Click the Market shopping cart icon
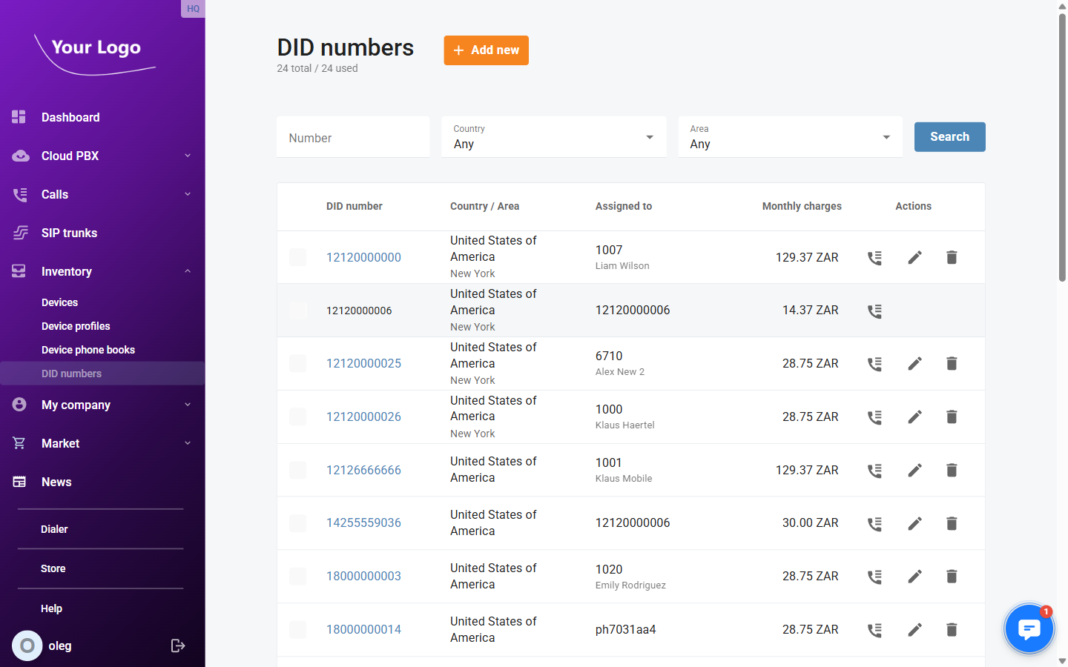 [18, 443]
